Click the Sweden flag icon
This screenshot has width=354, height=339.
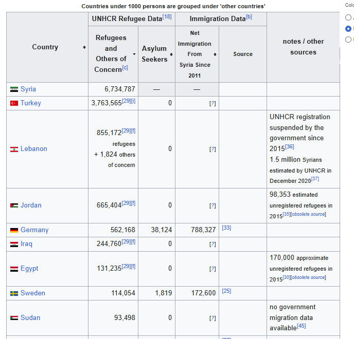(14, 293)
